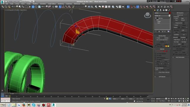Toggle the Angle Snap icon

point(63,7)
